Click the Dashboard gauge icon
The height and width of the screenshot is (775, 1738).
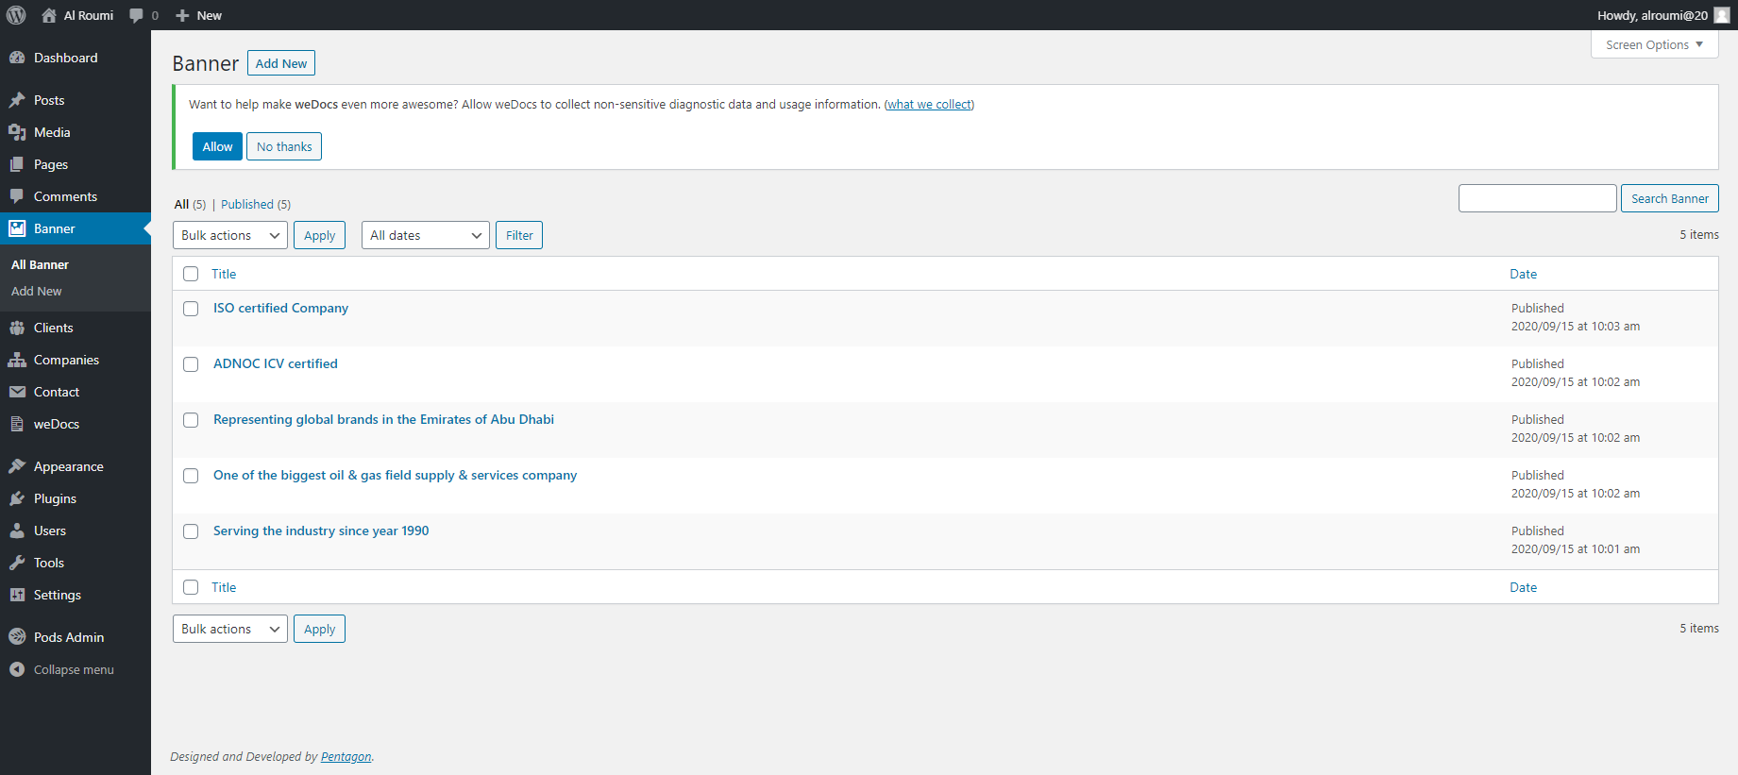point(17,58)
